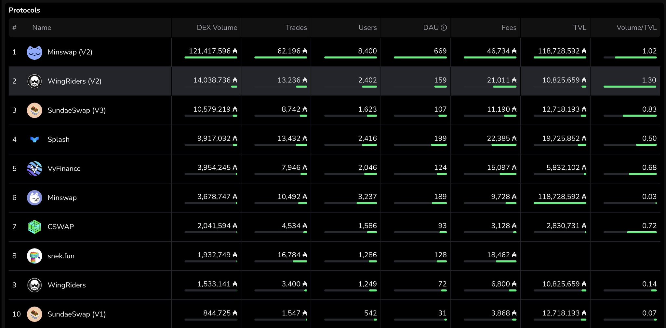Sort table by TVL column header

579,28
